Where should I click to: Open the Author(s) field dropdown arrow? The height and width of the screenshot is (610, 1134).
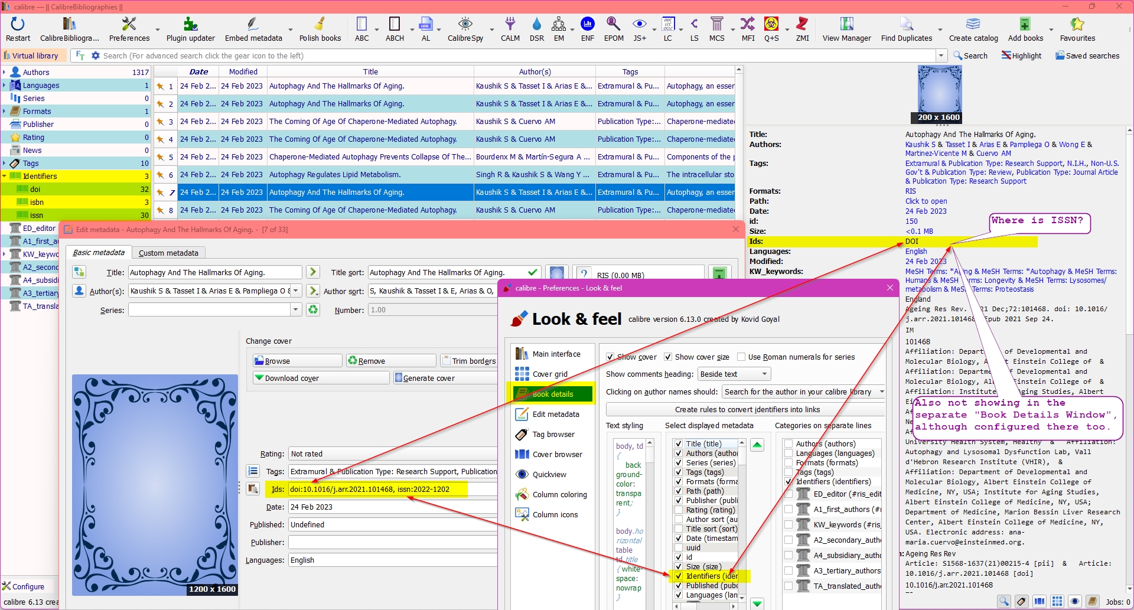pyautogui.click(x=295, y=291)
